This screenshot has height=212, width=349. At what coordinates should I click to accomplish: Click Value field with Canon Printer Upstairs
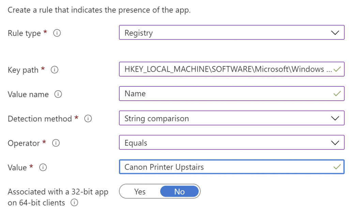232,167
